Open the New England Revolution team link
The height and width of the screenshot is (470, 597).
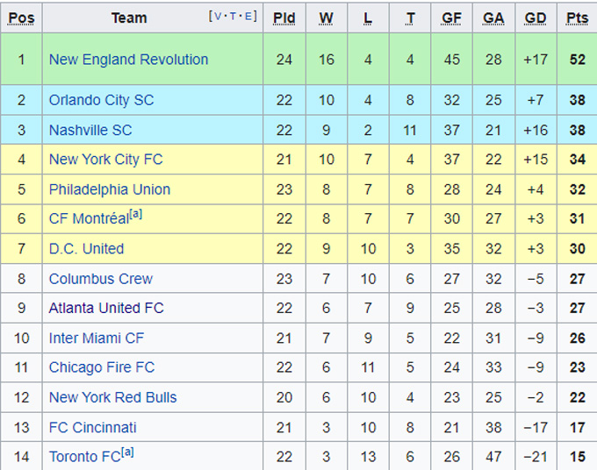click(128, 60)
